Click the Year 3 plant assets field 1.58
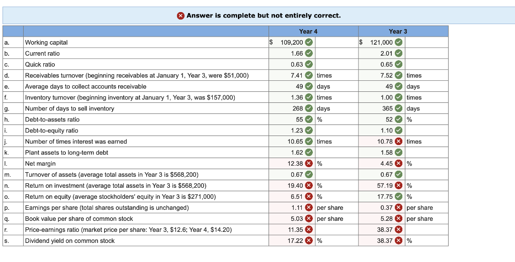 (382, 153)
